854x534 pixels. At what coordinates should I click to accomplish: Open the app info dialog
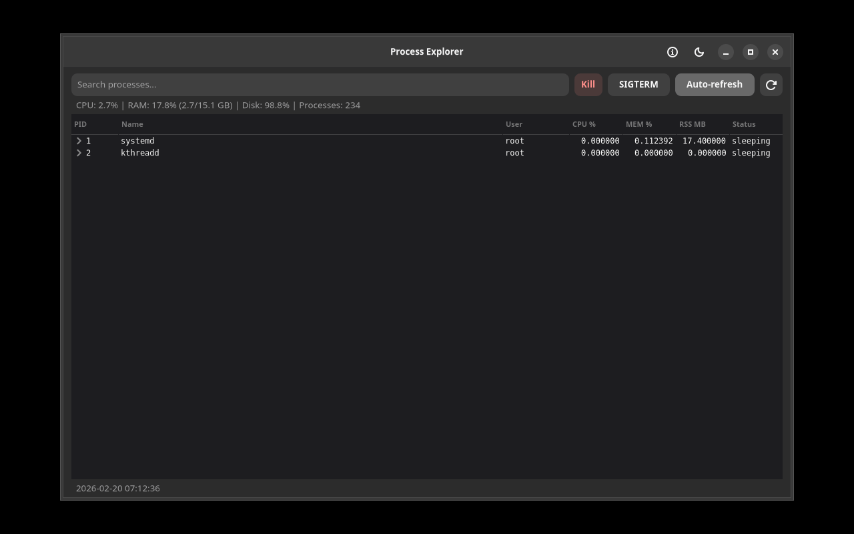[x=672, y=51]
